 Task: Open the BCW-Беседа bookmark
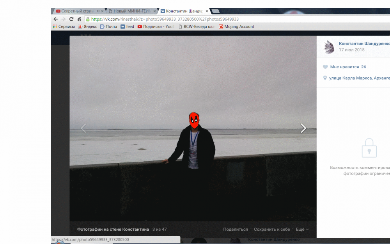click(197, 27)
